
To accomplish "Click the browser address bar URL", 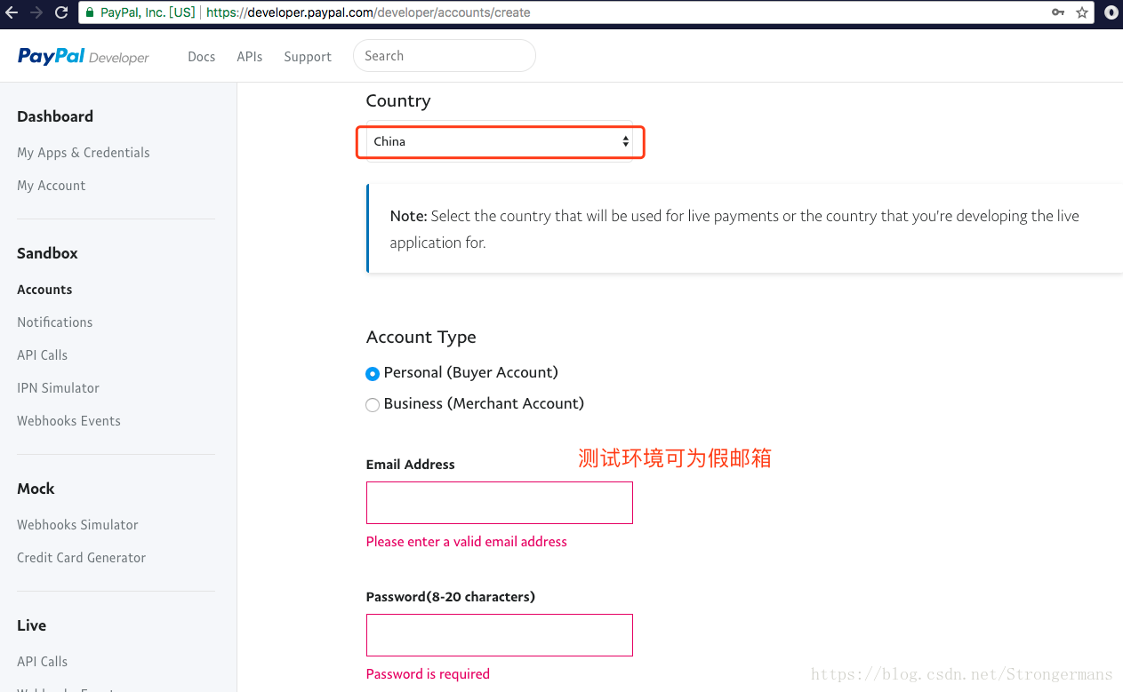I will (368, 12).
